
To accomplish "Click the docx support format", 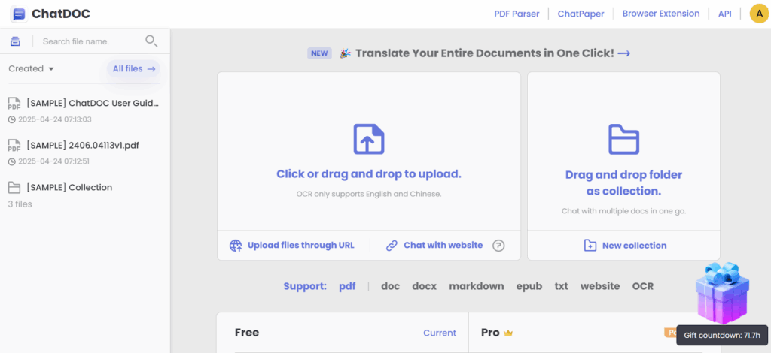I will pos(425,286).
